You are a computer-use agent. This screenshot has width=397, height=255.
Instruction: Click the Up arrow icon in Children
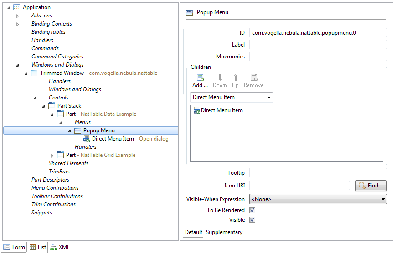click(x=236, y=78)
